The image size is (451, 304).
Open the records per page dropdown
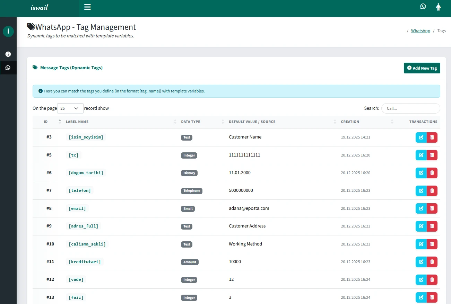click(70, 108)
